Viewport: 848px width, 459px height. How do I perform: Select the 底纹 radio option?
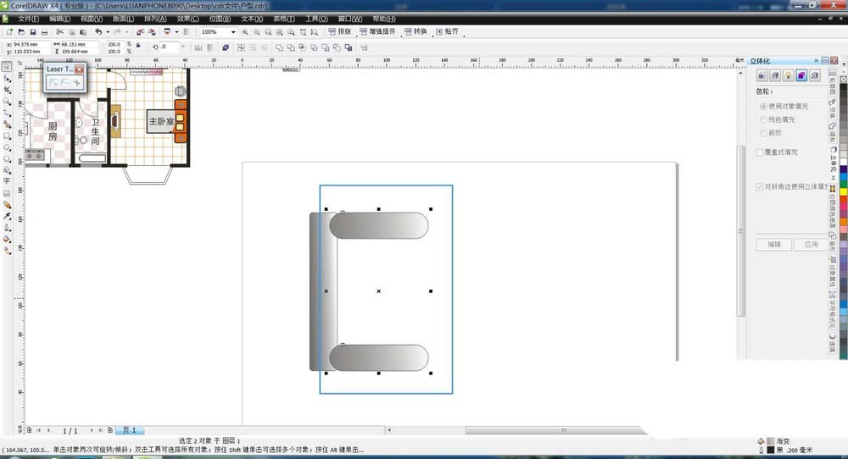click(763, 132)
